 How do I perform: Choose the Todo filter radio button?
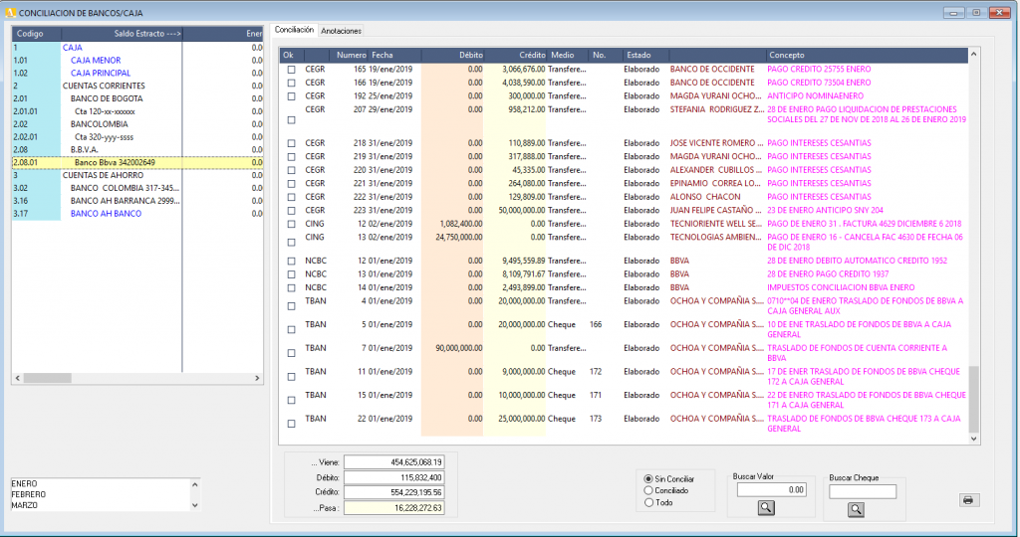(x=649, y=502)
